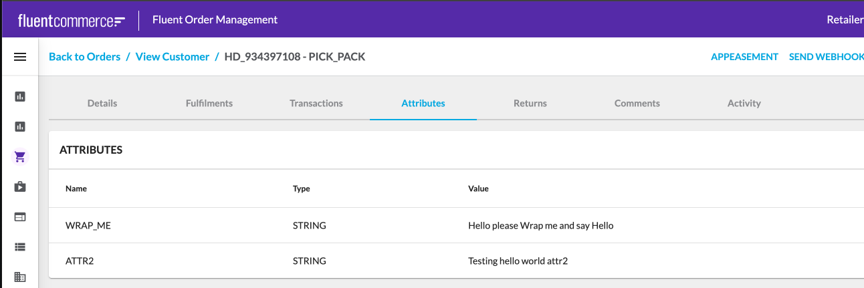
Task: Follow the Back to Orders link
Action: pyautogui.click(x=85, y=57)
